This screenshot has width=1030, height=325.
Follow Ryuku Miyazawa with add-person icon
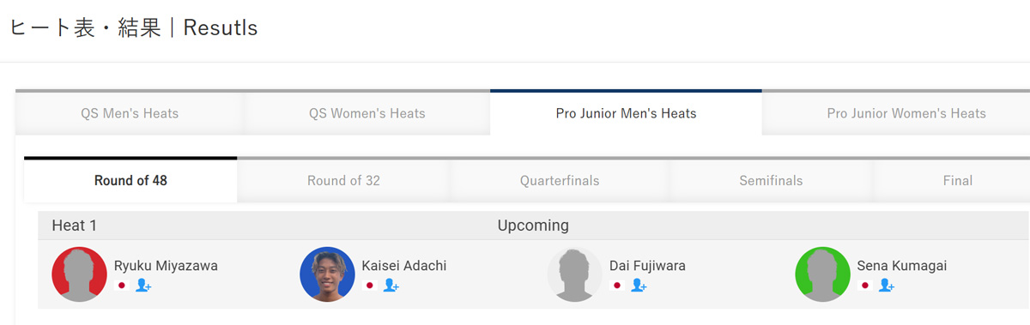(142, 286)
